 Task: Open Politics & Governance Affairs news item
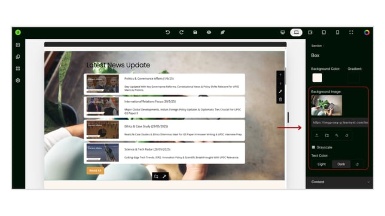point(164,84)
